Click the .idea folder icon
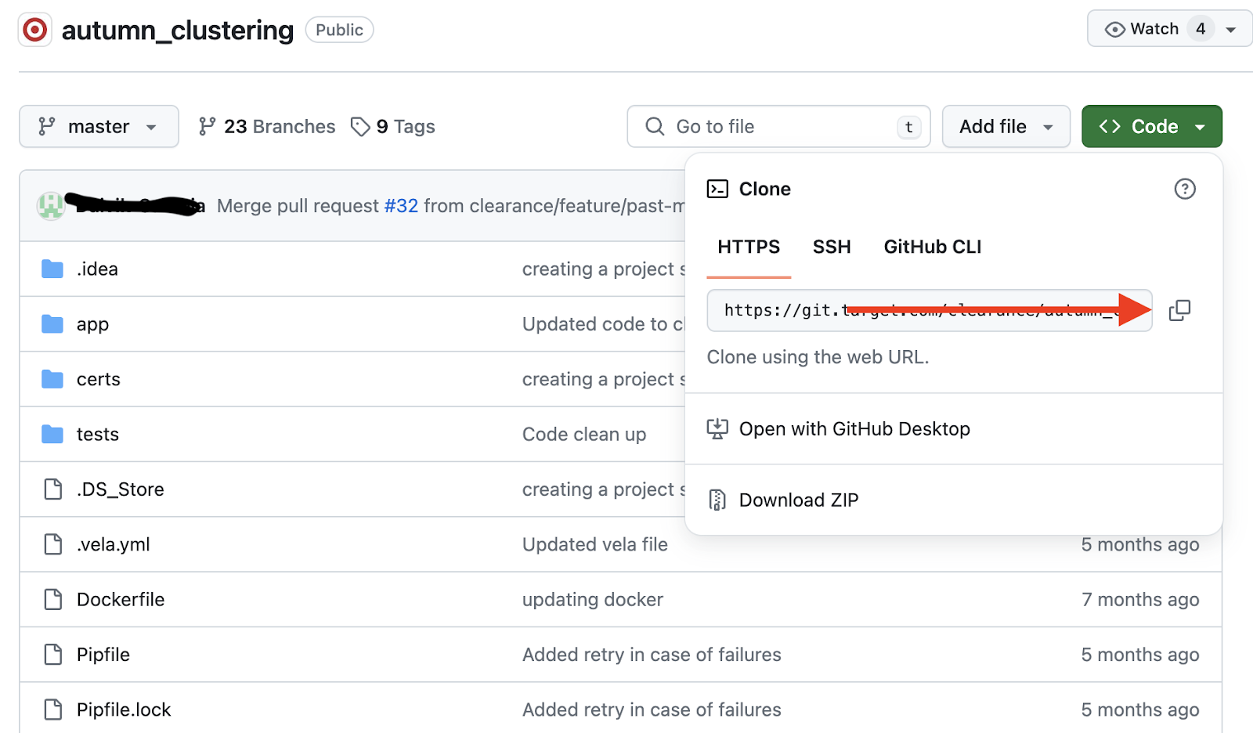This screenshot has height=733, width=1253. [52, 269]
